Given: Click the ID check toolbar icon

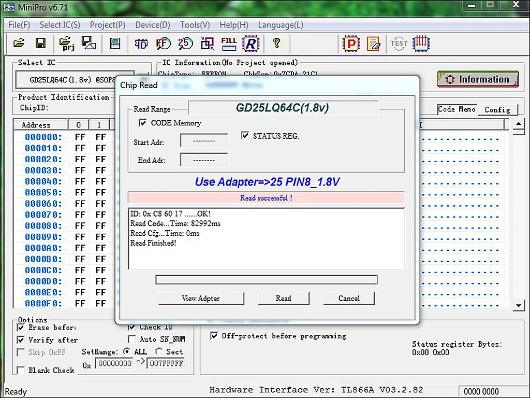Looking at the screenshot, I should pos(141,44).
